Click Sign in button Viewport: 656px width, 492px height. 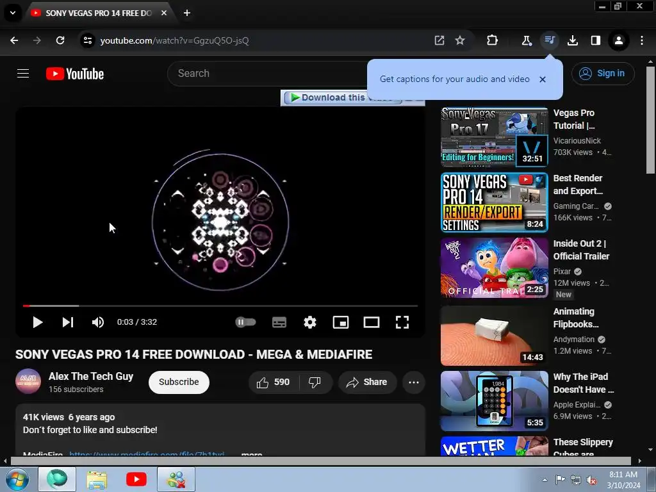coord(603,73)
